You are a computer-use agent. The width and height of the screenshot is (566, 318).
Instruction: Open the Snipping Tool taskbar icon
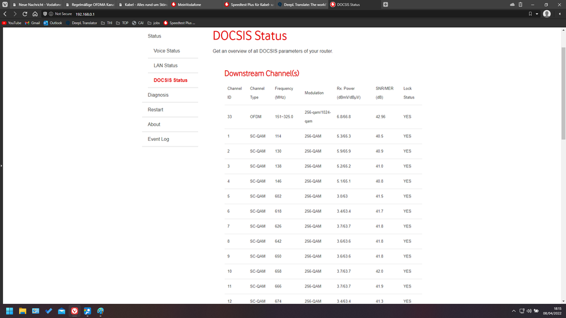click(87, 311)
